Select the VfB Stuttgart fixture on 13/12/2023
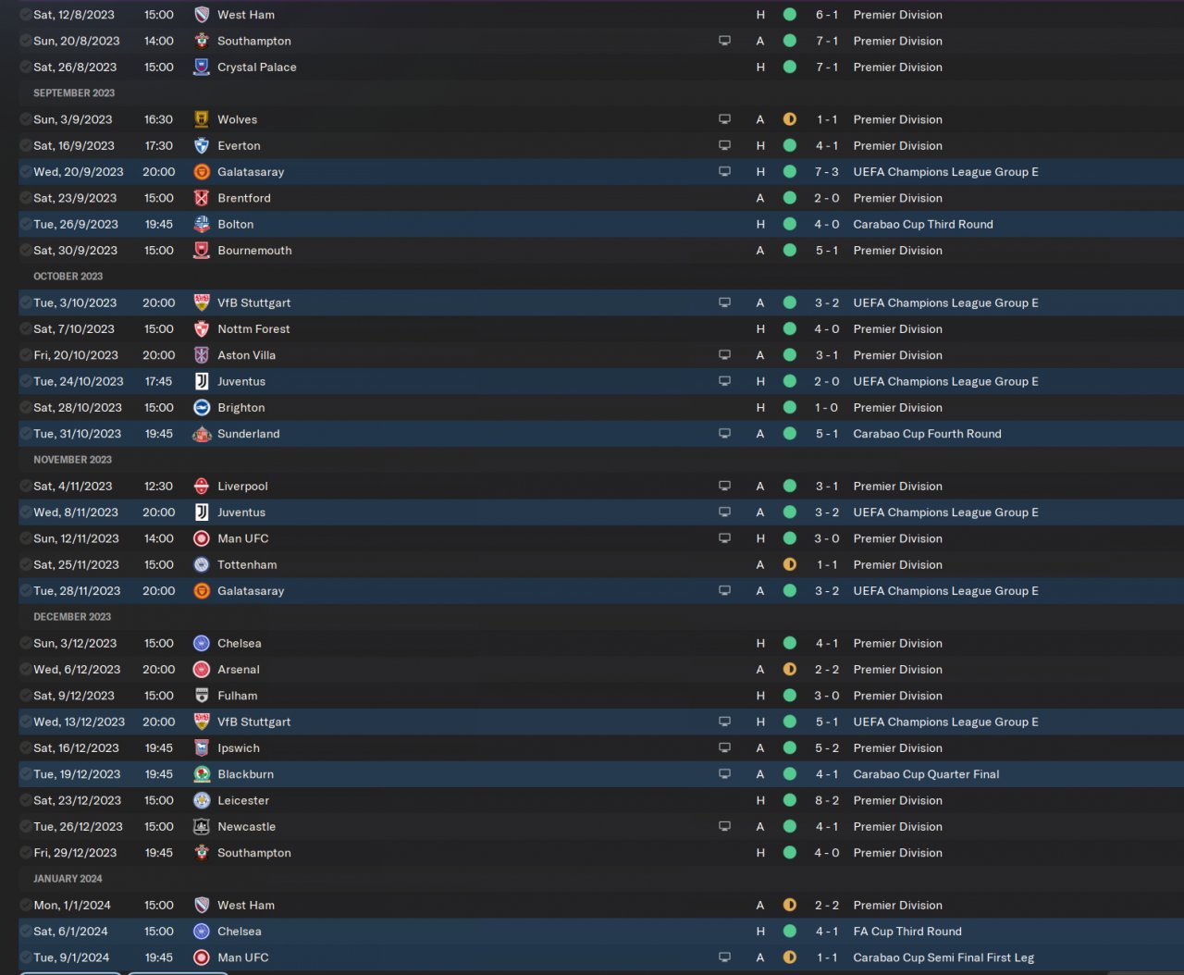This screenshot has width=1184, height=975. 600,722
